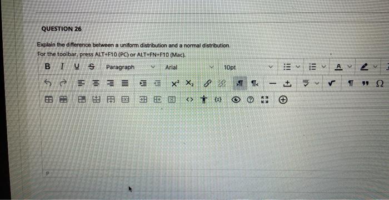This screenshot has width=389, height=200.
Task: Delete the table column
Action: [172, 100]
